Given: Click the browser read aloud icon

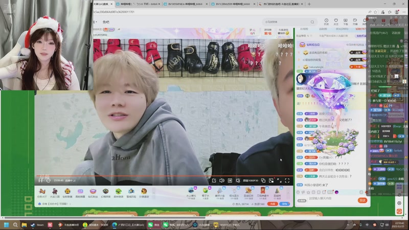Looking at the screenshot, I should click(370, 12).
